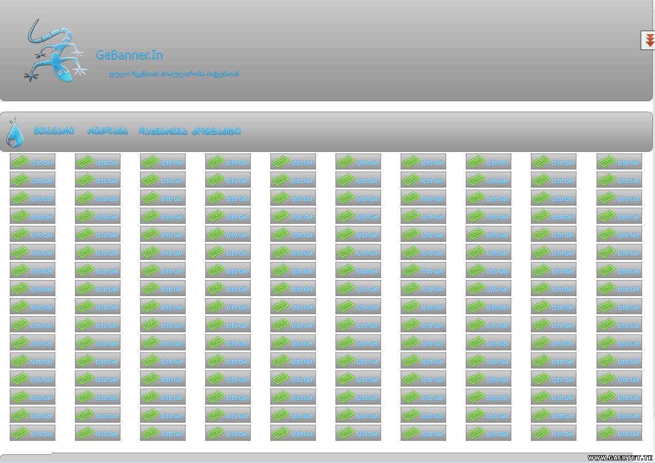This screenshot has height=463, width=655.
Task: Click the red double-arrow icon at the right edge
Action: coord(649,40)
